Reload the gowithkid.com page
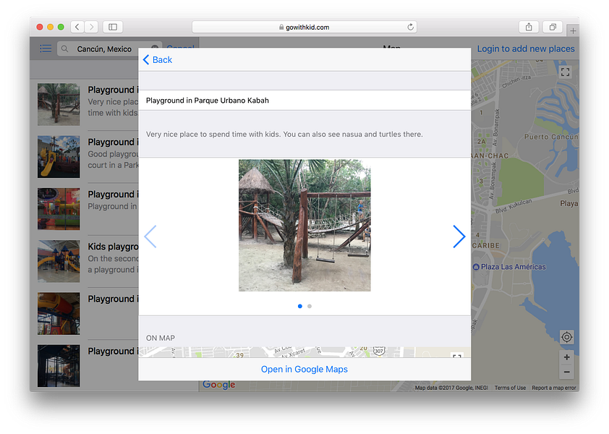The image size is (609, 434). [410, 27]
